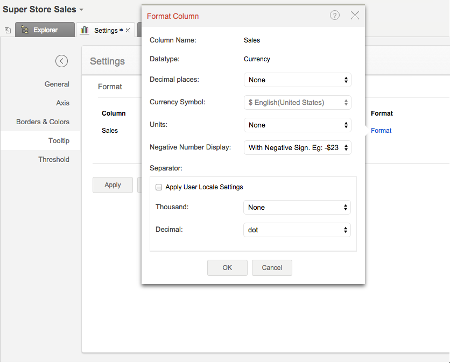This screenshot has height=363, width=450.
Task: Open the Threshold settings section
Action: click(53, 160)
